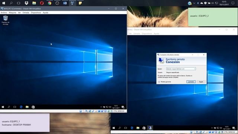Show hidden tray icons in right VM guest
The height and width of the screenshot is (134, 238).
212,128
